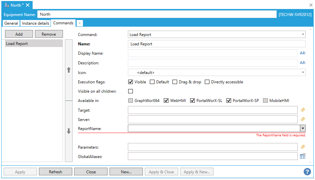Click into the Equipment Name field
Screen dimensions: 315x180
[x=157, y=14]
